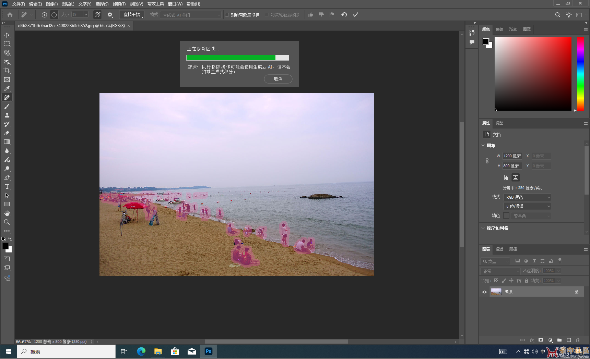Image resolution: width=590 pixels, height=359 pixels.
Task: Select the Horizontal Type tool
Action: click(7, 187)
